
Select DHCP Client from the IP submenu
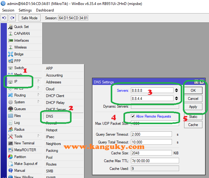[63, 96]
